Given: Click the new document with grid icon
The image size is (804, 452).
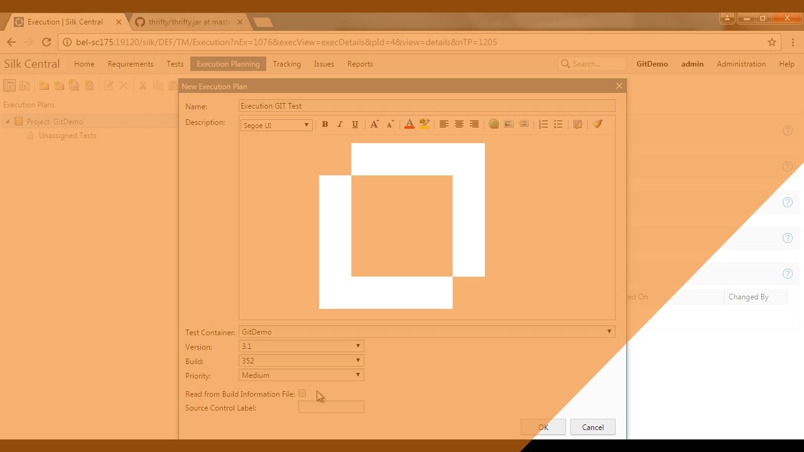Looking at the screenshot, I should (x=74, y=85).
